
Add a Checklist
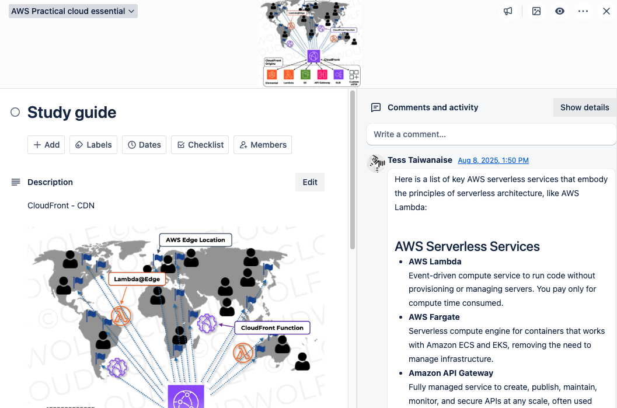[200, 145]
